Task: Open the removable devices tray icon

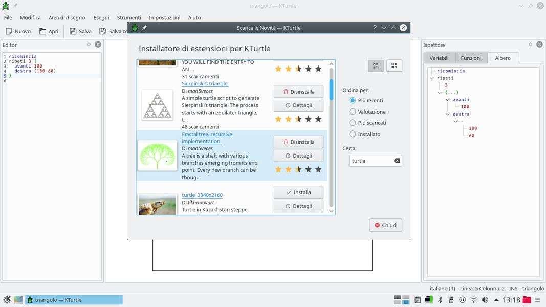Action: [451, 300]
